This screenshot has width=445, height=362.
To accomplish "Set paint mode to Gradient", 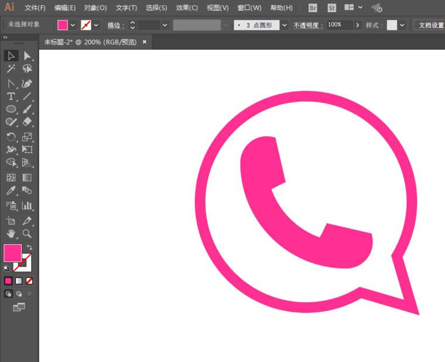I will point(19,281).
